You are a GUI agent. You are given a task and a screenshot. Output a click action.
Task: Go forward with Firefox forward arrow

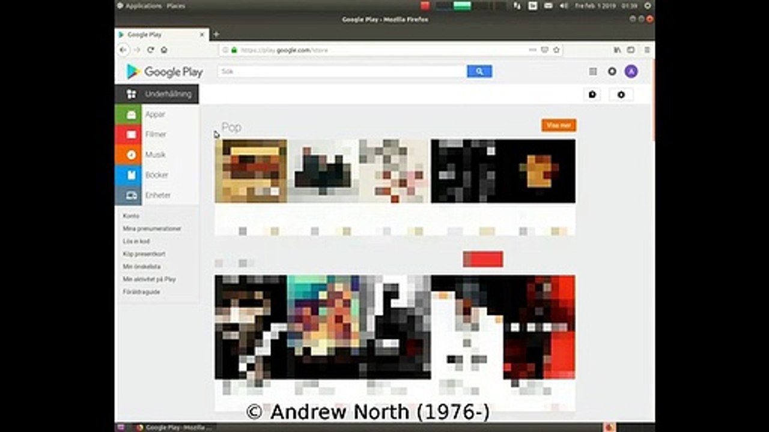coord(137,50)
